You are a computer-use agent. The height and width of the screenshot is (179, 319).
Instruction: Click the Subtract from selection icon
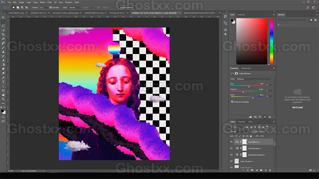22,8
